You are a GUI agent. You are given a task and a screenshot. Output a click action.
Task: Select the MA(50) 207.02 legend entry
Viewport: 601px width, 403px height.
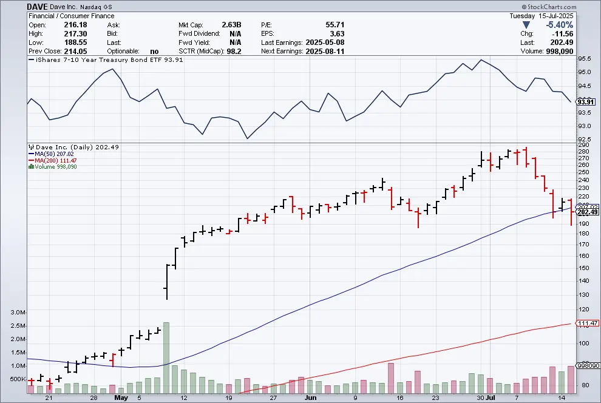pos(51,154)
